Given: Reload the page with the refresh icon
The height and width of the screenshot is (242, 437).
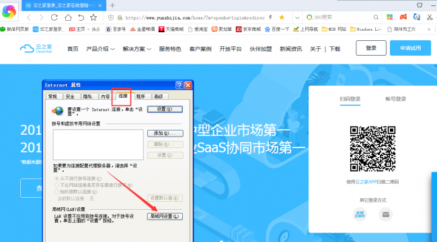Looking at the screenshot, I should point(54,17).
